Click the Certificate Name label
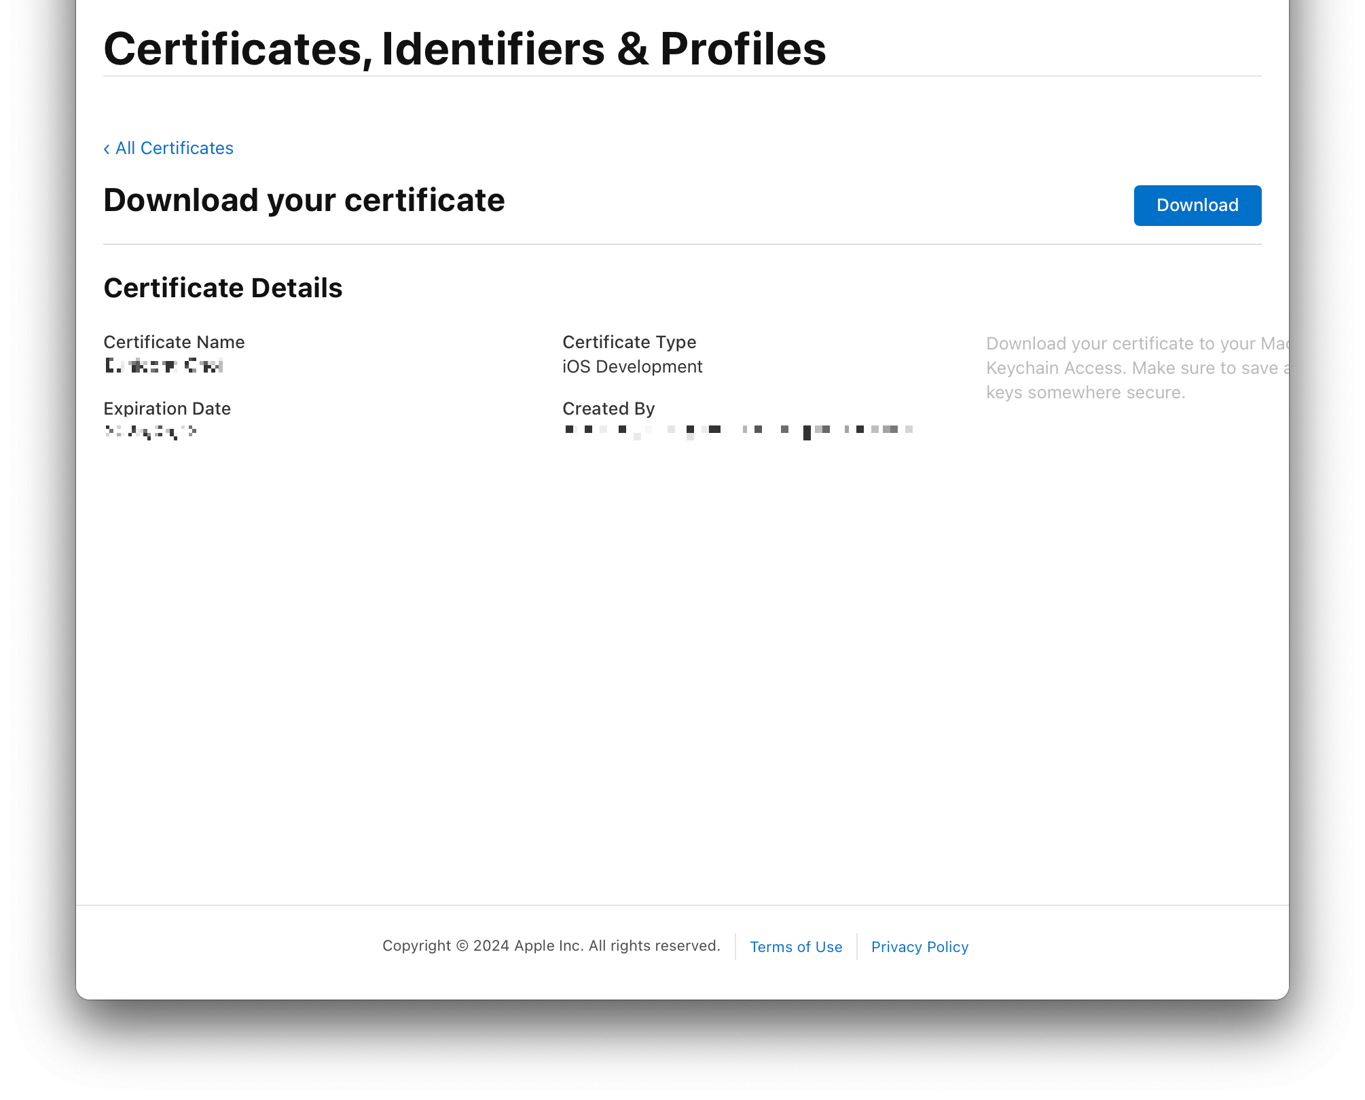The height and width of the screenshot is (1100, 1365). 174,342
